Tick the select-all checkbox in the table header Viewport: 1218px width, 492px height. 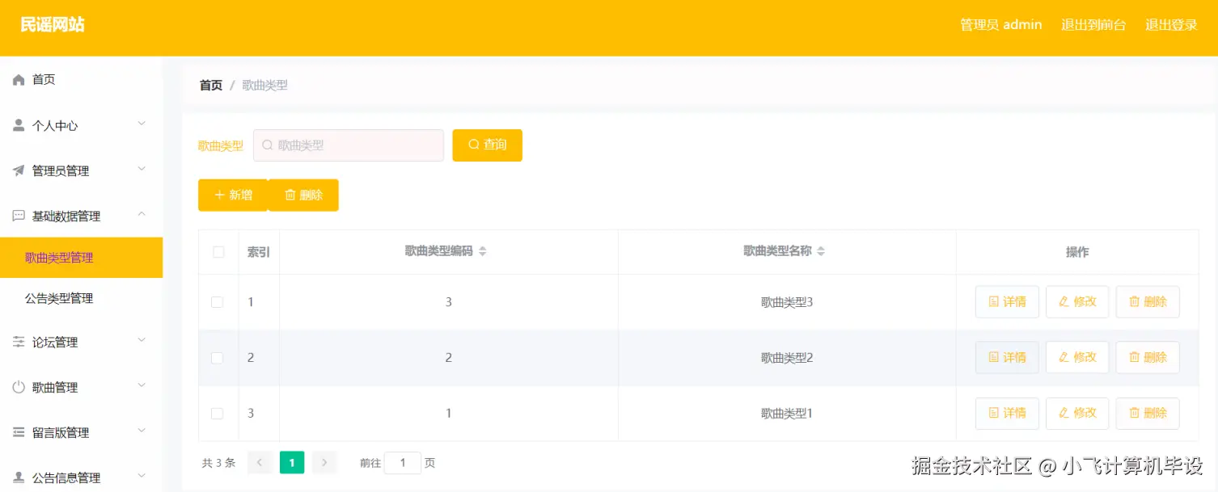(218, 252)
